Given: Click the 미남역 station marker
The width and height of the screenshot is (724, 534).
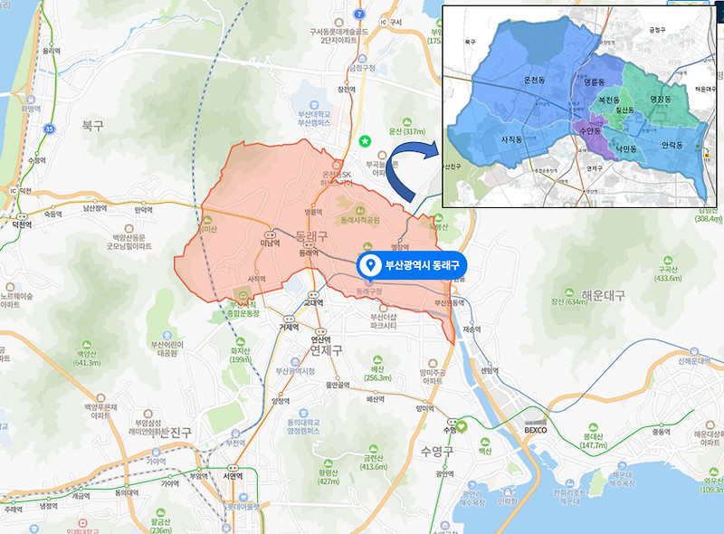Looking at the screenshot, I should tap(270, 235).
